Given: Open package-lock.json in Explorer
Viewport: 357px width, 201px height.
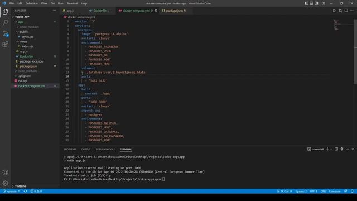Looking at the screenshot, I should (x=31, y=61).
